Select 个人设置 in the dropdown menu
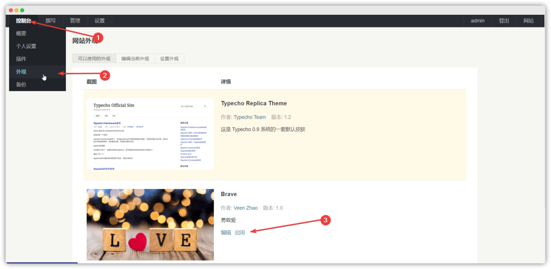551x269 pixels. [x=38, y=46]
